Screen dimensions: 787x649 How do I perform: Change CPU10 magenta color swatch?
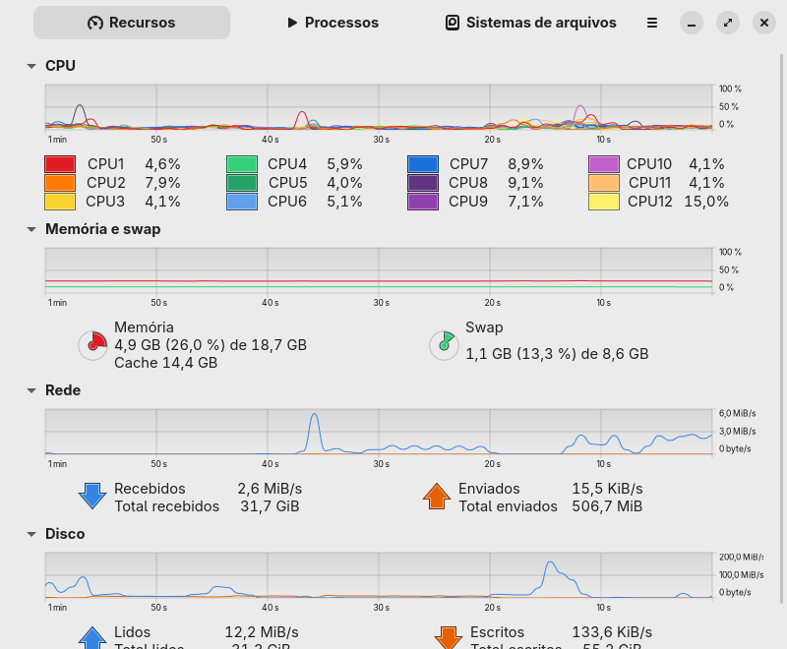coord(604,164)
